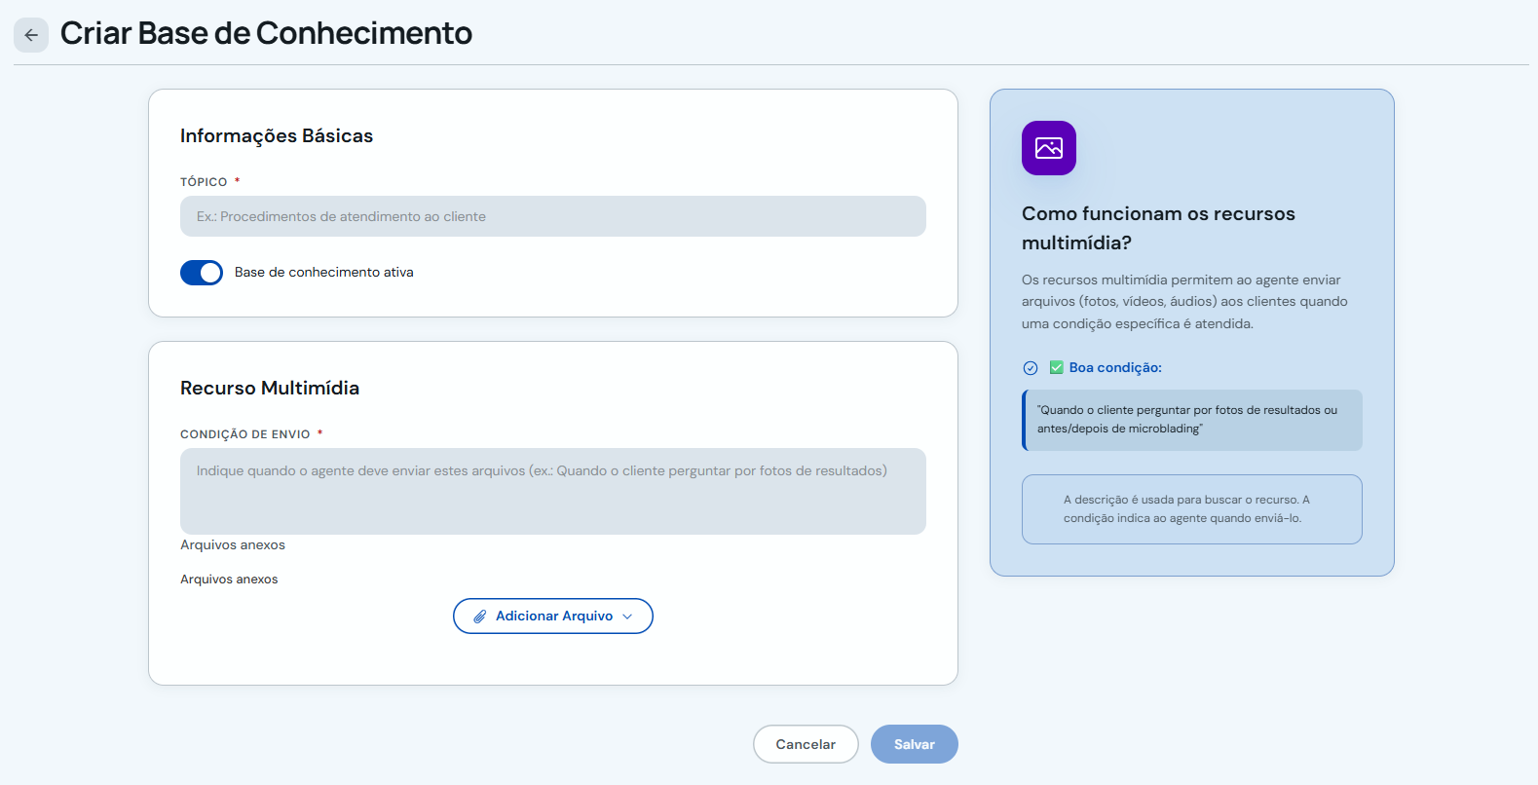Click the Boa condição label text
The width and height of the screenshot is (1538, 785).
[1115, 368]
